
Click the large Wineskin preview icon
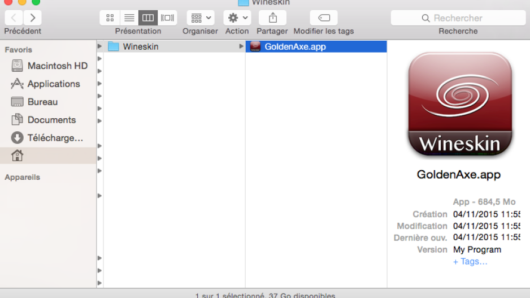point(460,104)
